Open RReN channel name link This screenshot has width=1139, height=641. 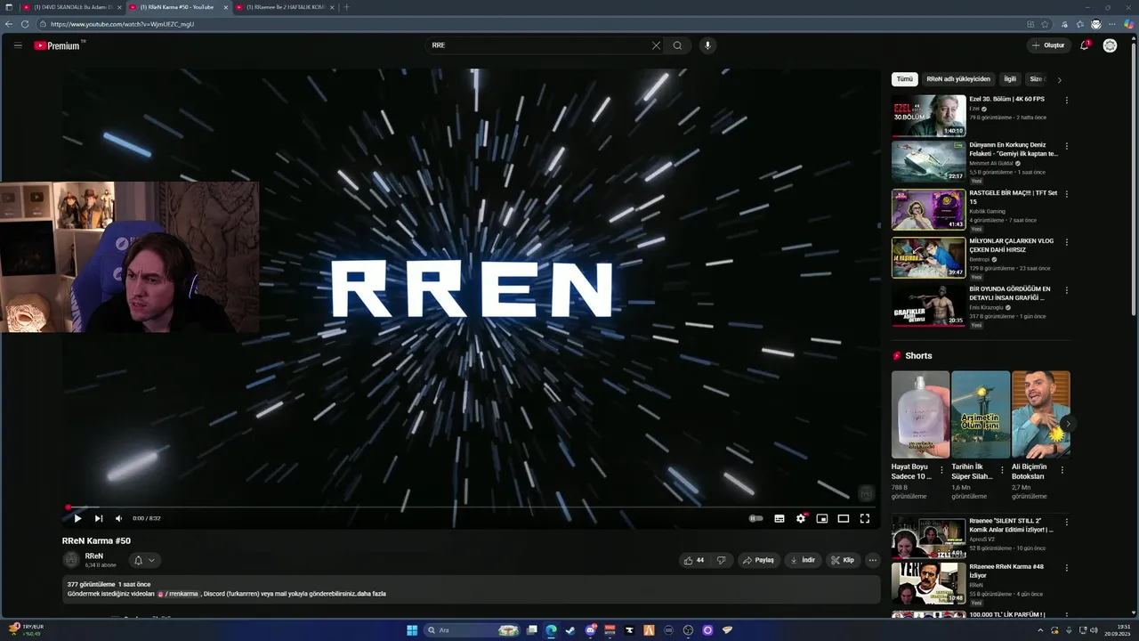[x=94, y=556]
